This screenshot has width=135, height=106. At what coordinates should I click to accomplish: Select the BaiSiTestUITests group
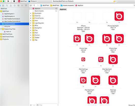tap(8, 37)
